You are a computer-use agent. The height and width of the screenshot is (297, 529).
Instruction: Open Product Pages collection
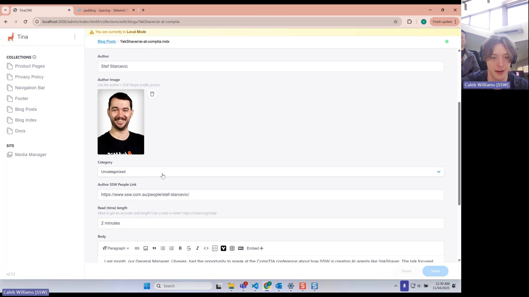pos(30,66)
